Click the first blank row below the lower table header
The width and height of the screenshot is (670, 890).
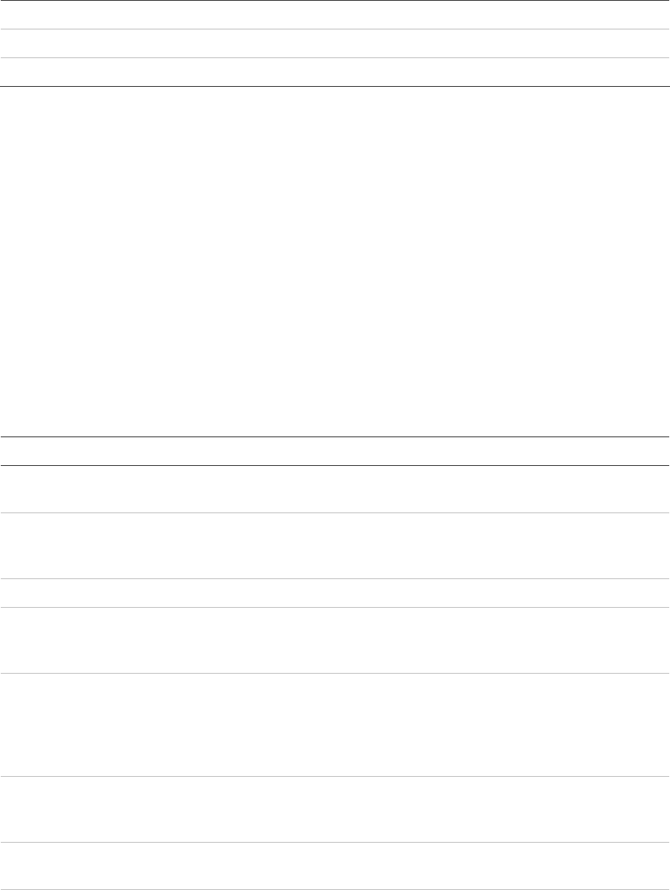point(335,488)
